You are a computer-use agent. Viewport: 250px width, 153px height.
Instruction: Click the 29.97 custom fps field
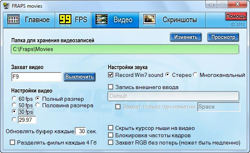[x=27, y=120]
